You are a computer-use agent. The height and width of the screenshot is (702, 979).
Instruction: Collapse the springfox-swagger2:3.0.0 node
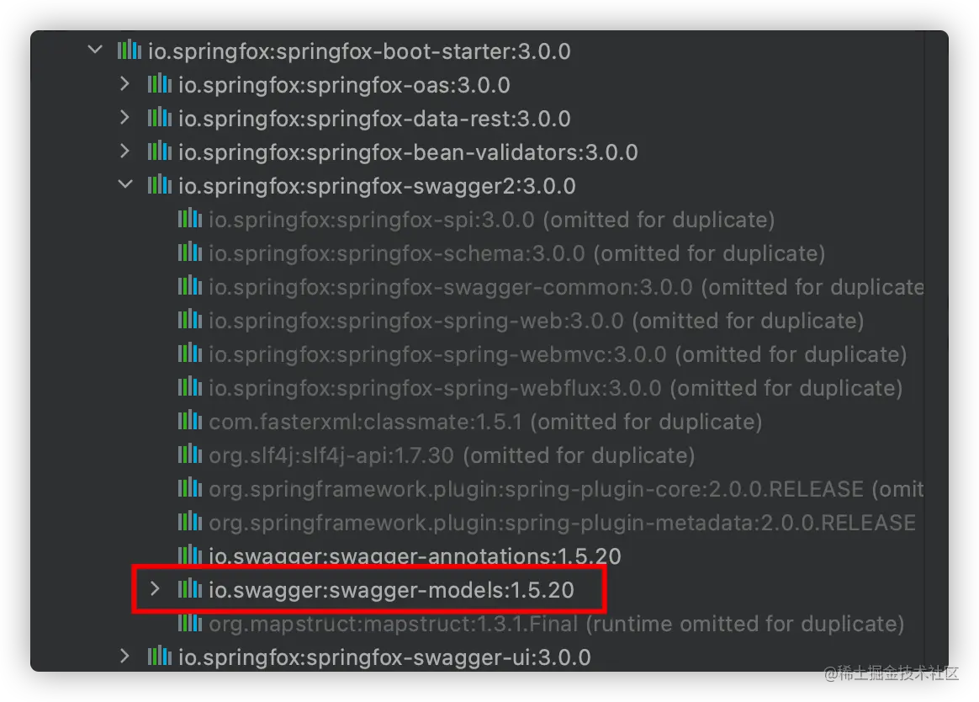point(125,184)
